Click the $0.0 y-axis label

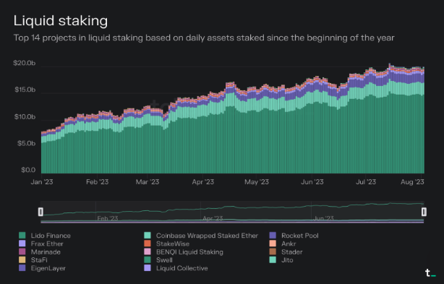(x=28, y=170)
